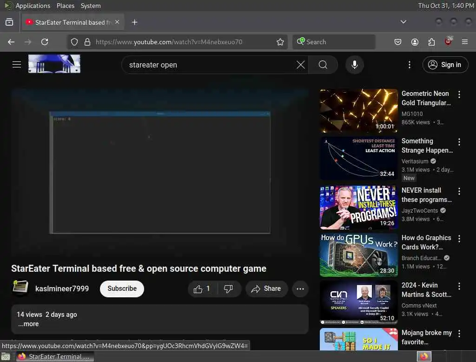Open uBlock extension icon with badge
Viewport: 476px width, 362px height.
(449, 41)
